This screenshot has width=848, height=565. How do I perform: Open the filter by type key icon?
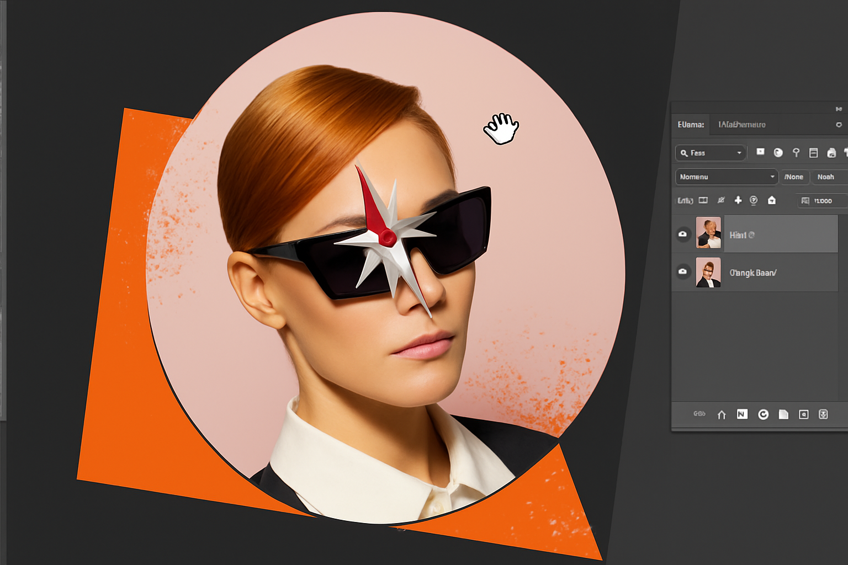click(797, 153)
